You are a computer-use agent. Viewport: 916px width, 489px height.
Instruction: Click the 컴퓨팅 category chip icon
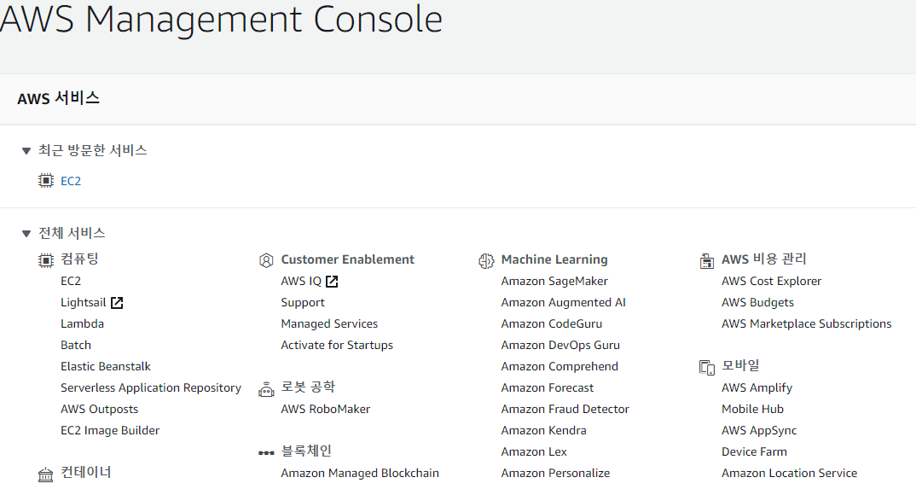[x=45, y=260]
